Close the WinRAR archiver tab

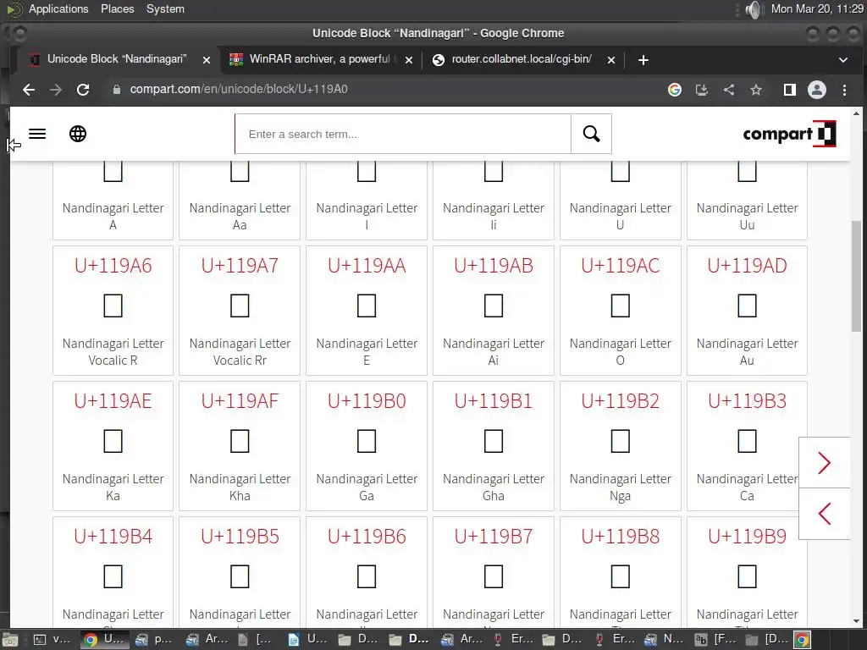(x=409, y=60)
